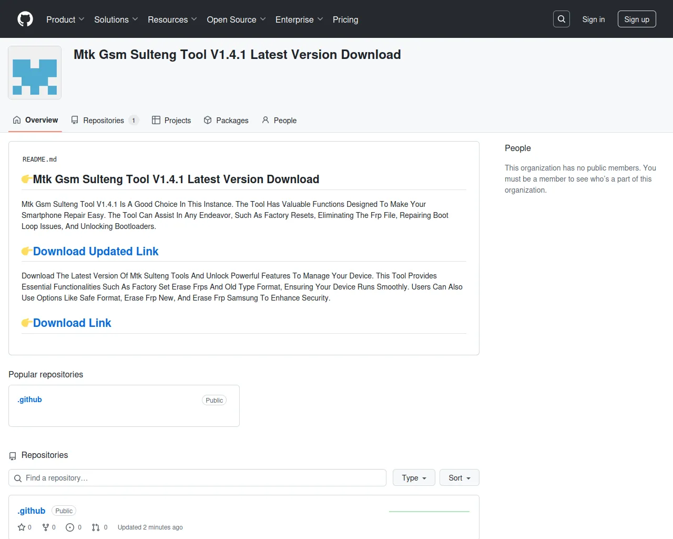The image size is (673, 539).
Task: Open issues icon for .github repository
Action: (x=70, y=527)
